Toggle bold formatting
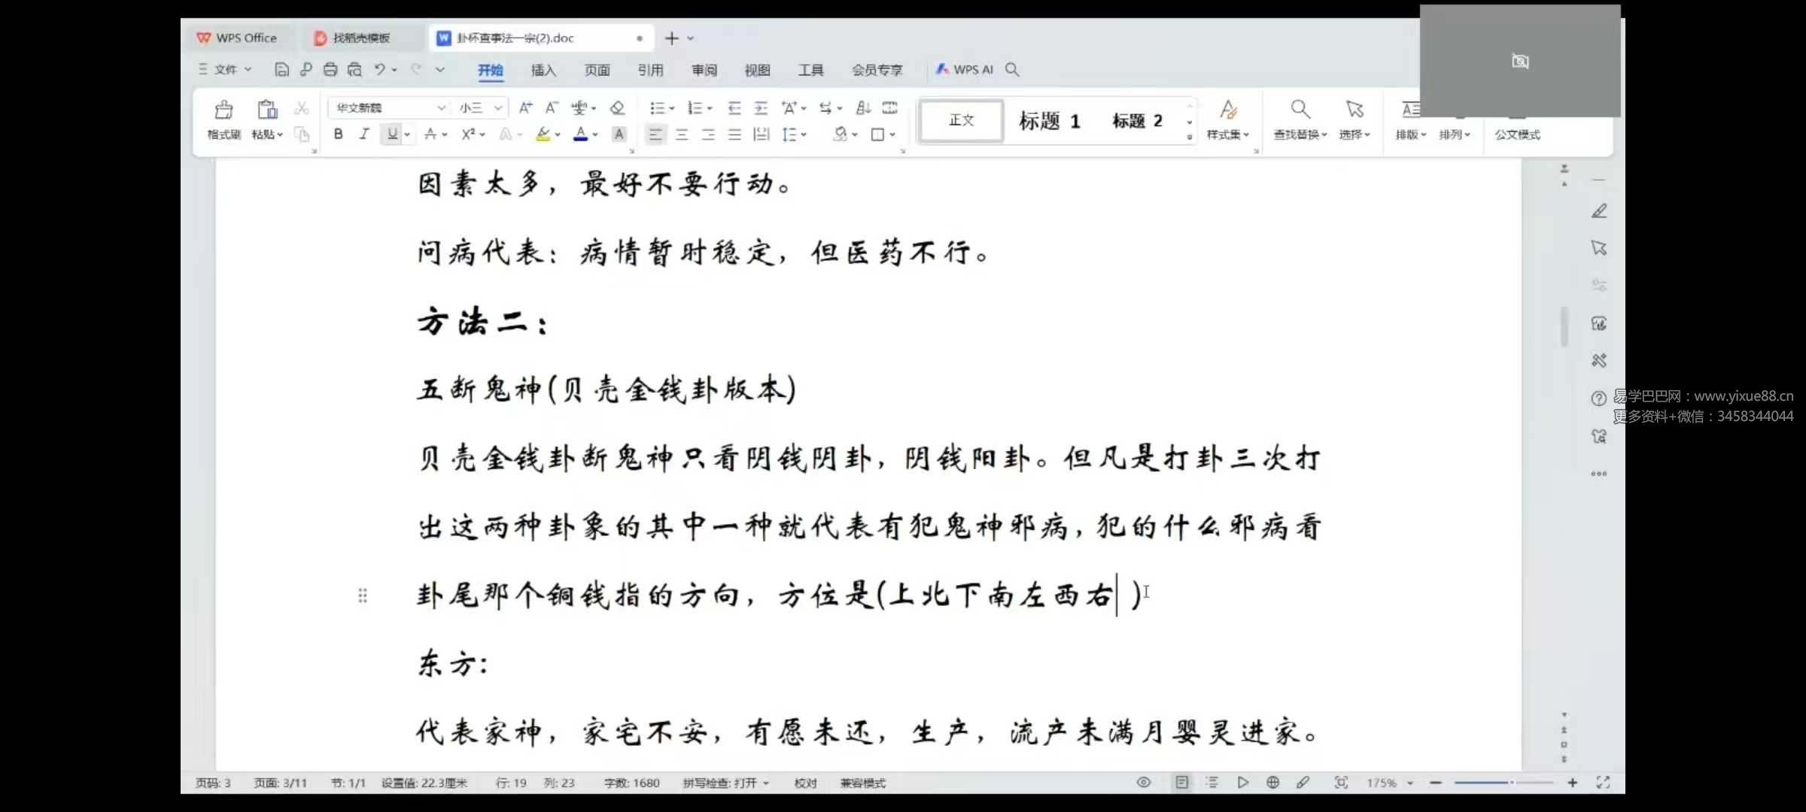The width and height of the screenshot is (1806, 812). 339,134
